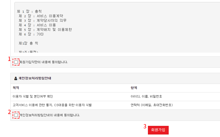
Task: Click the '이용자 식별 및 본인여부 확인' cell
Action: 33,97
